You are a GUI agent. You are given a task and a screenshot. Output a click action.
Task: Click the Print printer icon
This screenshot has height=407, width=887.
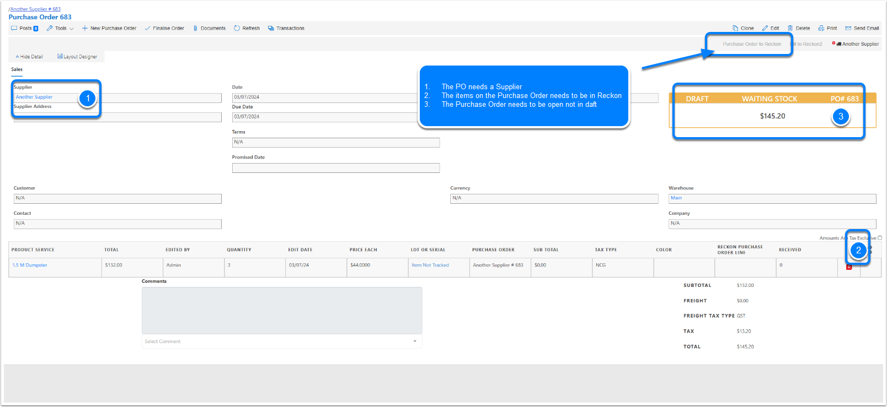point(821,28)
